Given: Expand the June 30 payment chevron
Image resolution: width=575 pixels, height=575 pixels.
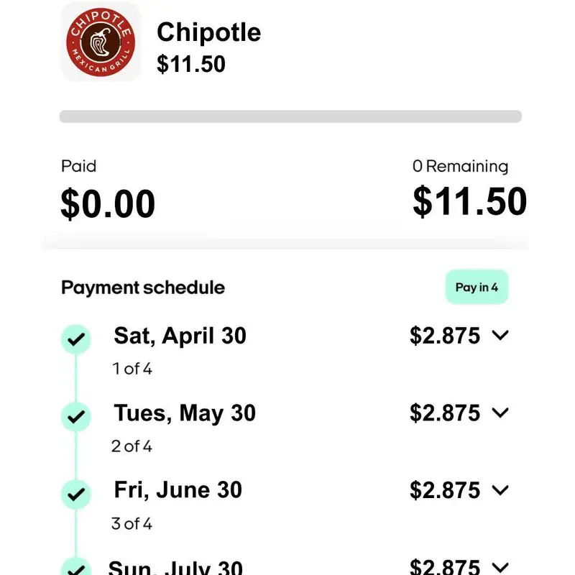Looking at the screenshot, I should [501, 491].
